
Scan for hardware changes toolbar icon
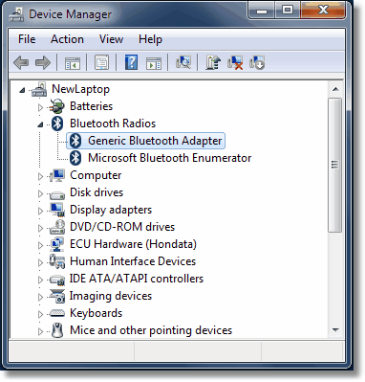point(183,62)
